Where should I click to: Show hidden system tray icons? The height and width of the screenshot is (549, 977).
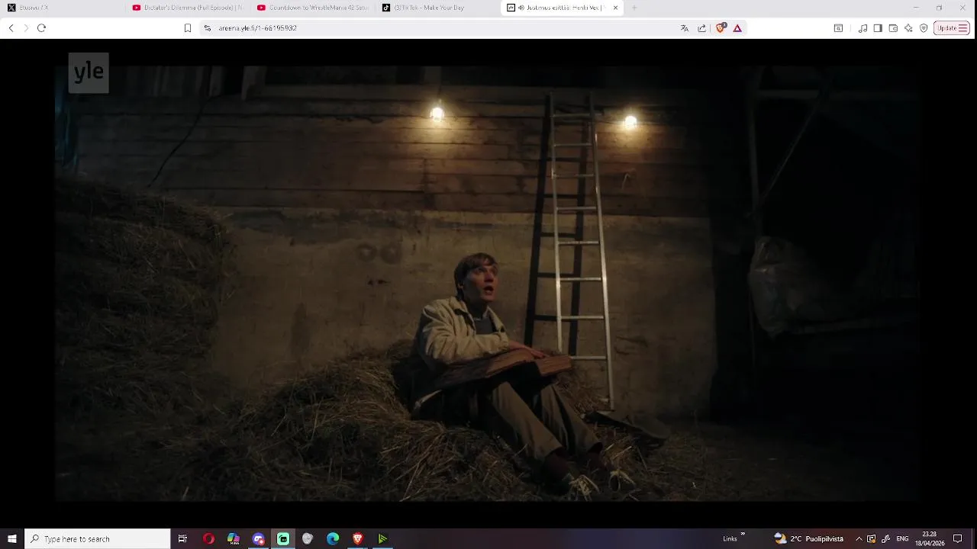tap(859, 538)
